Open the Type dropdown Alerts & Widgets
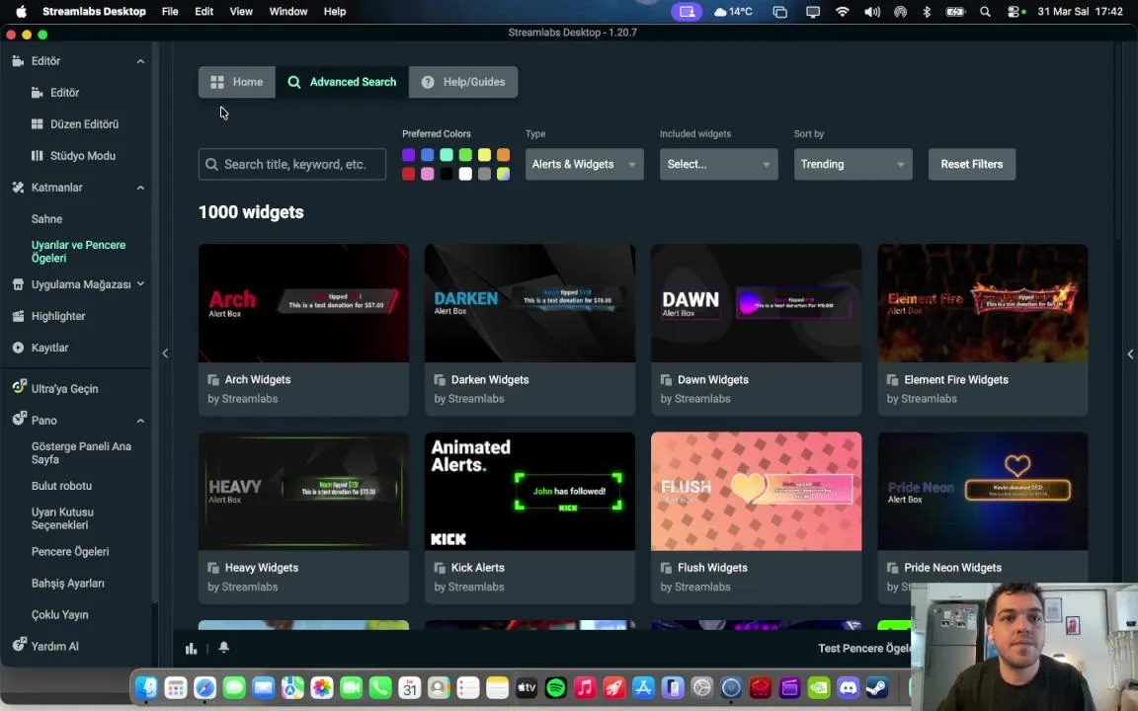 (x=584, y=164)
